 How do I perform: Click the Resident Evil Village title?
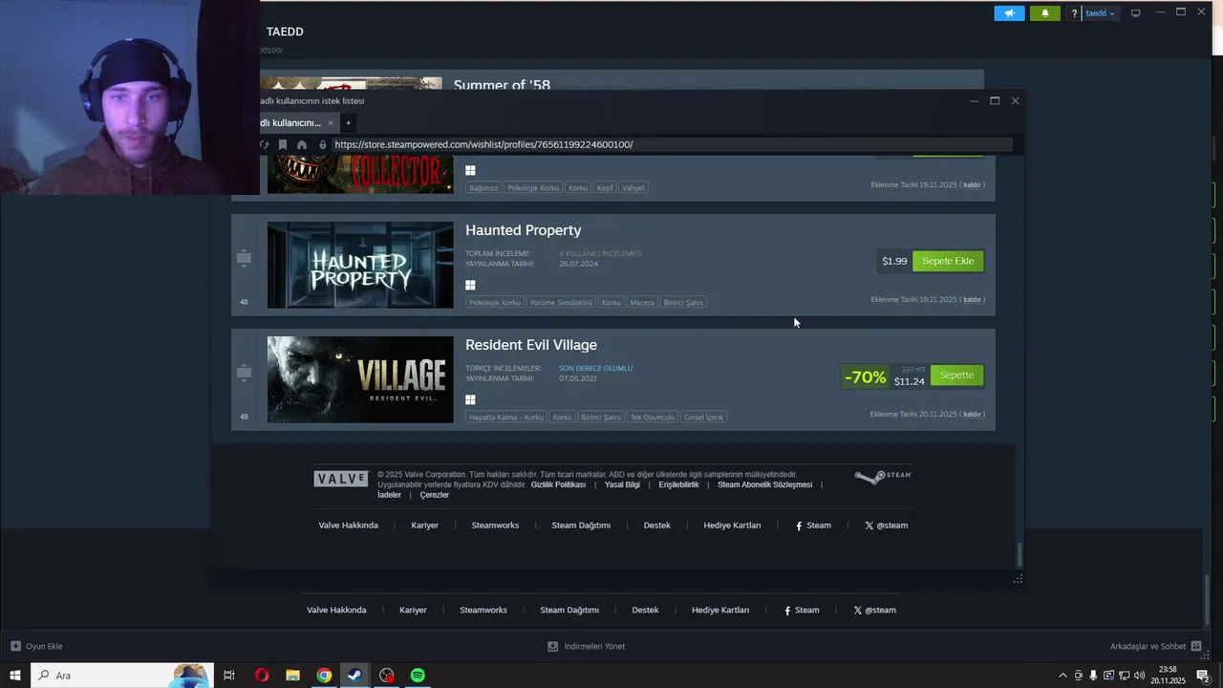(531, 345)
